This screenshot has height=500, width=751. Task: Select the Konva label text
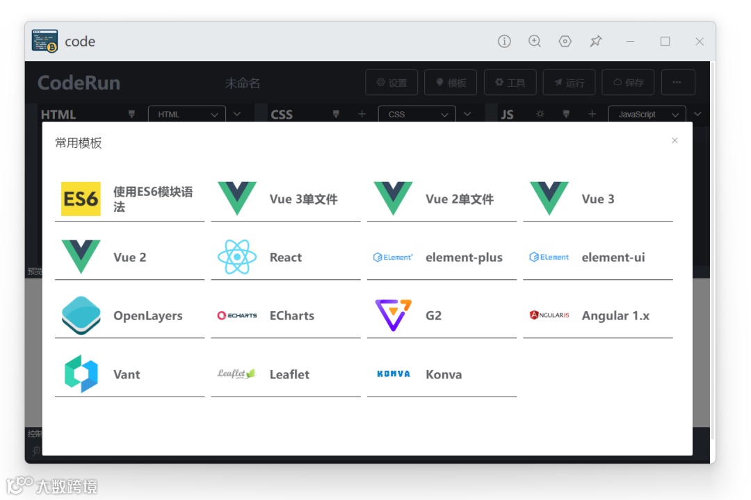[x=444, y=374]
